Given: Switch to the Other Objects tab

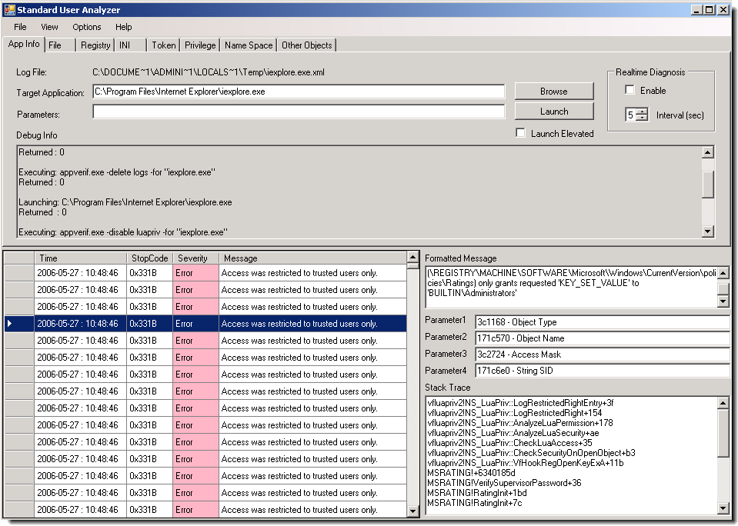Looking at the screenshot, I should coord(306,45).
